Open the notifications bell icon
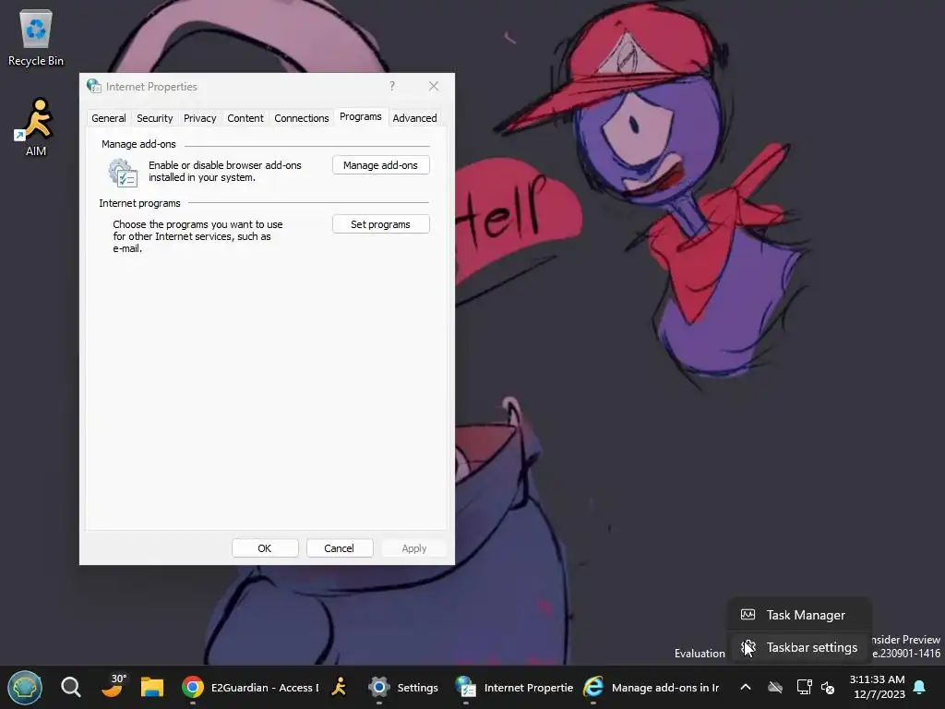This screenshot has height=709, width=945. pos(919,687)
